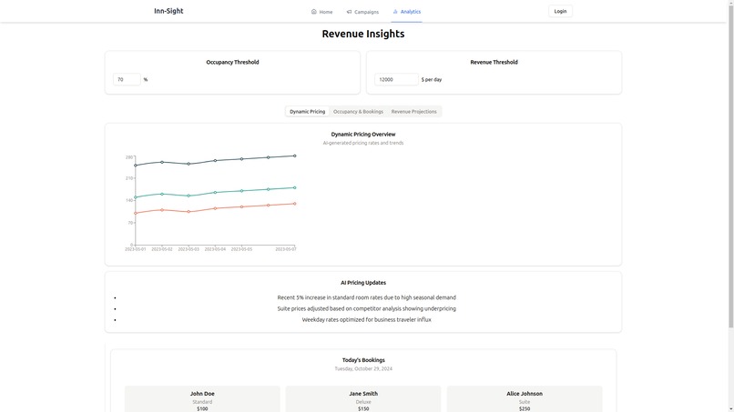Click the Revenue Insights heading

[x=363, y=34]
